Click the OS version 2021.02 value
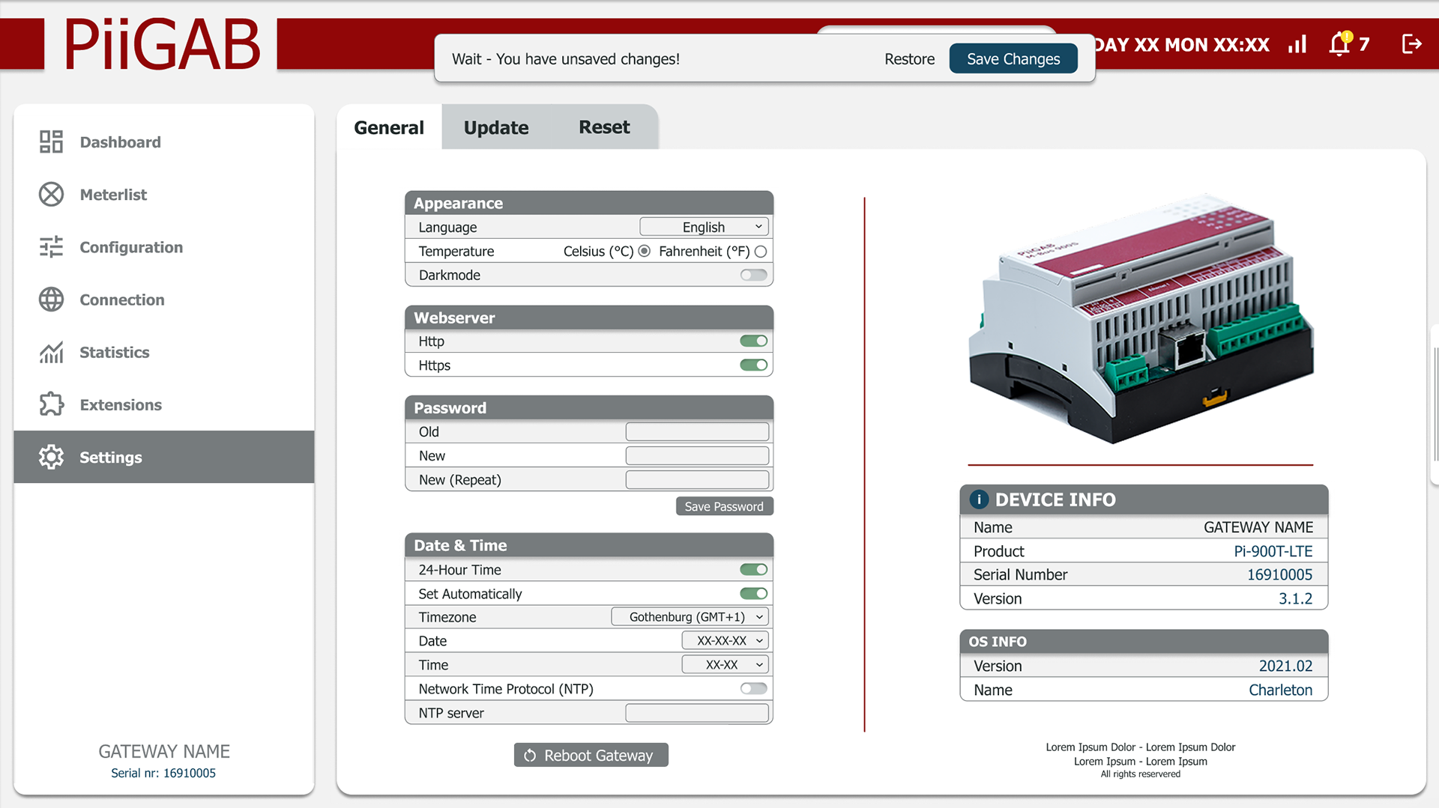The width and height of the screenshot is (1439, 808). click(x=1285, y=666)
